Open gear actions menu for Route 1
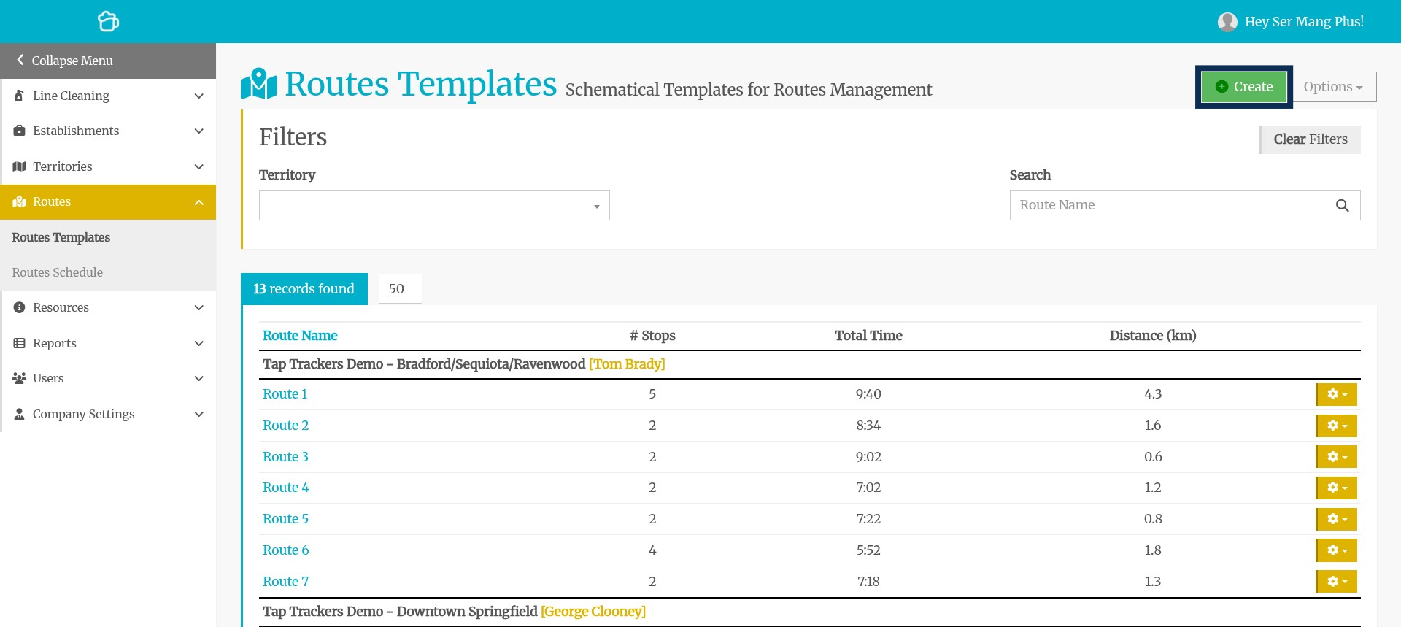Screen dimensions: 1401x627 tap(1336, 394)
